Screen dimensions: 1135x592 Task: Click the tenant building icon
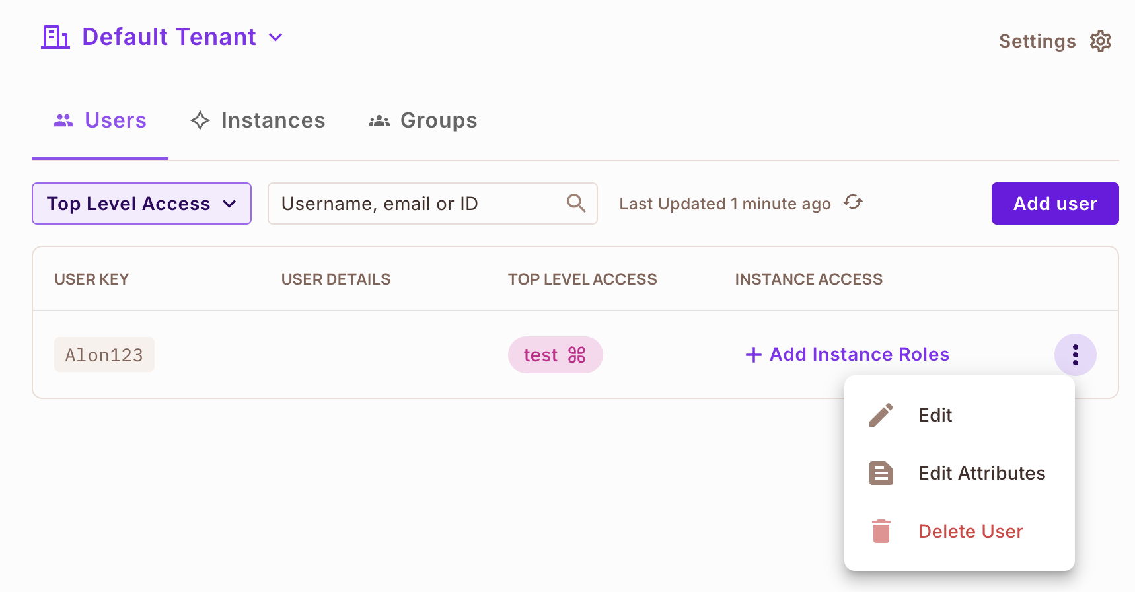point(55,37)
